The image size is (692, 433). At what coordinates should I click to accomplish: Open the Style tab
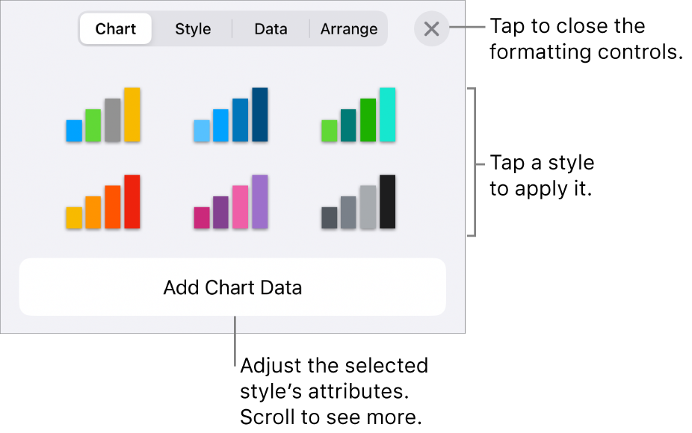pyautogui.click(x=193, y=29)
